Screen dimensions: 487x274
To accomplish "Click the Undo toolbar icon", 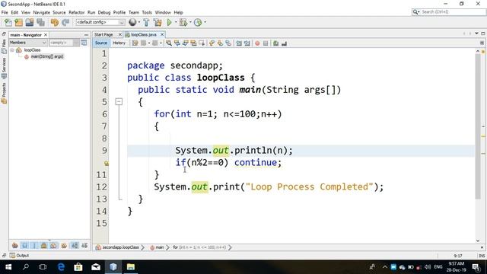I will [55, 22].
